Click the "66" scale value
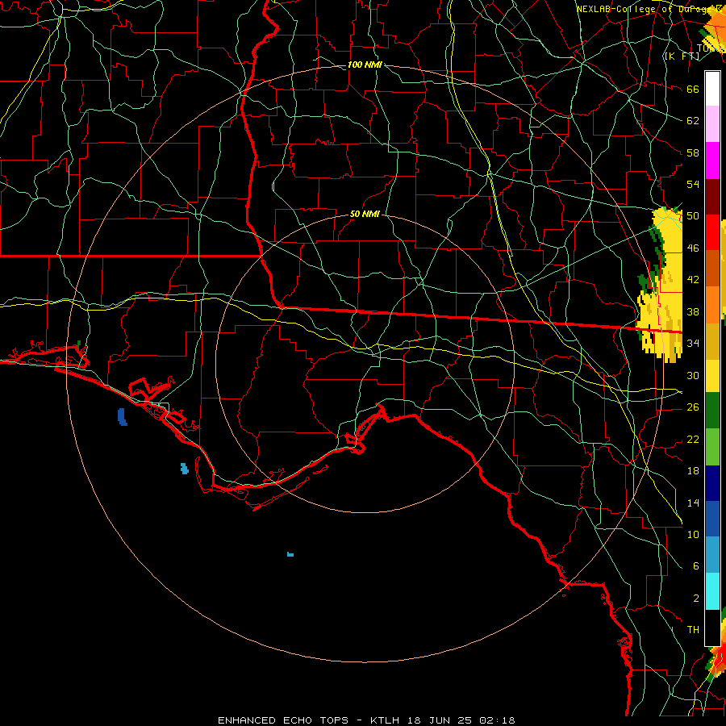This screenshot has height=726, width=726. (x=693, y=89)
